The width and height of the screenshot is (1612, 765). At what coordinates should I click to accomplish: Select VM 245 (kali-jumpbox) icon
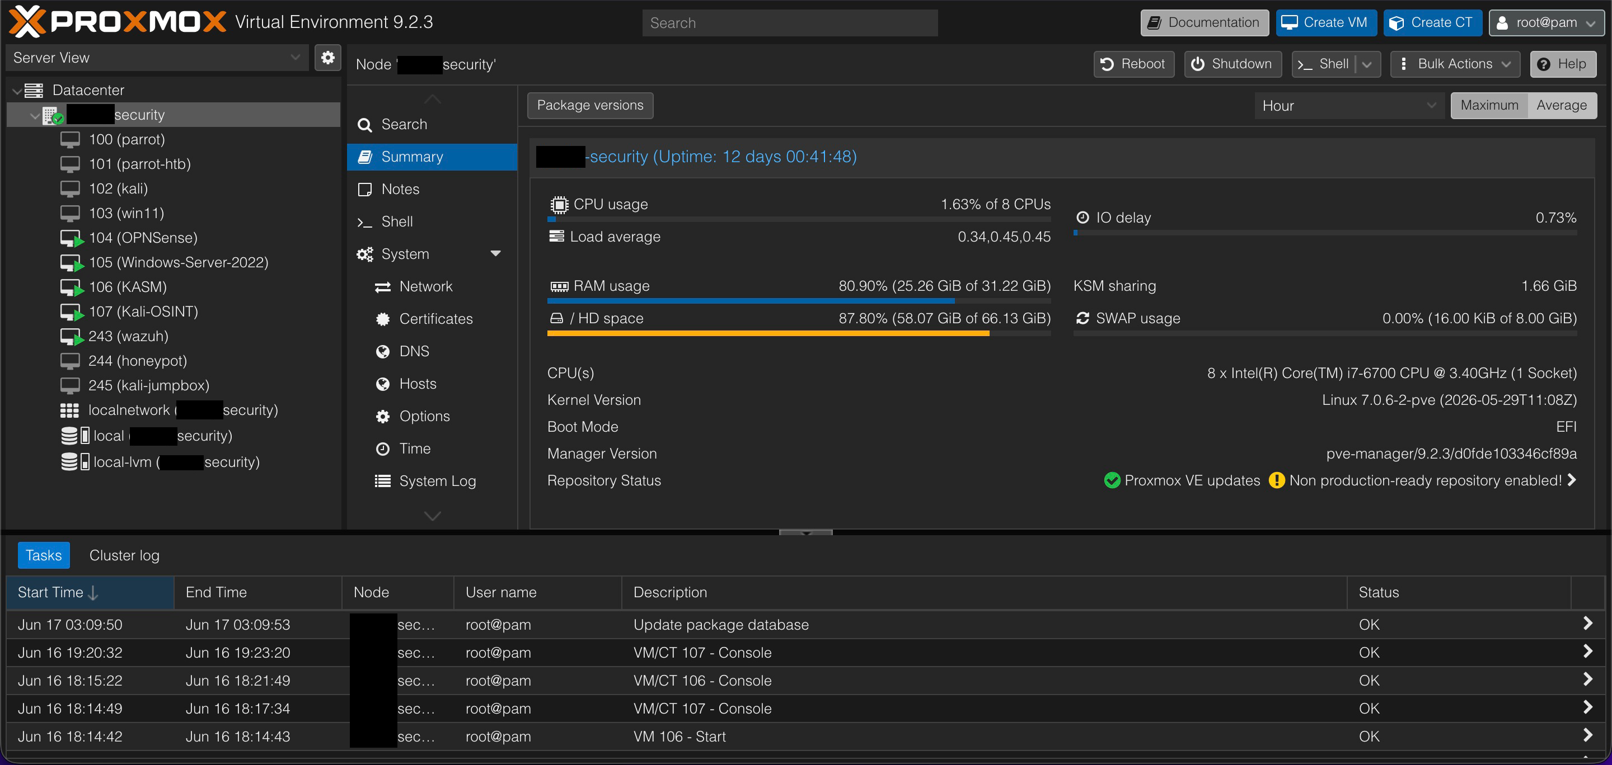pyautogui.click(x=70, y=386)
